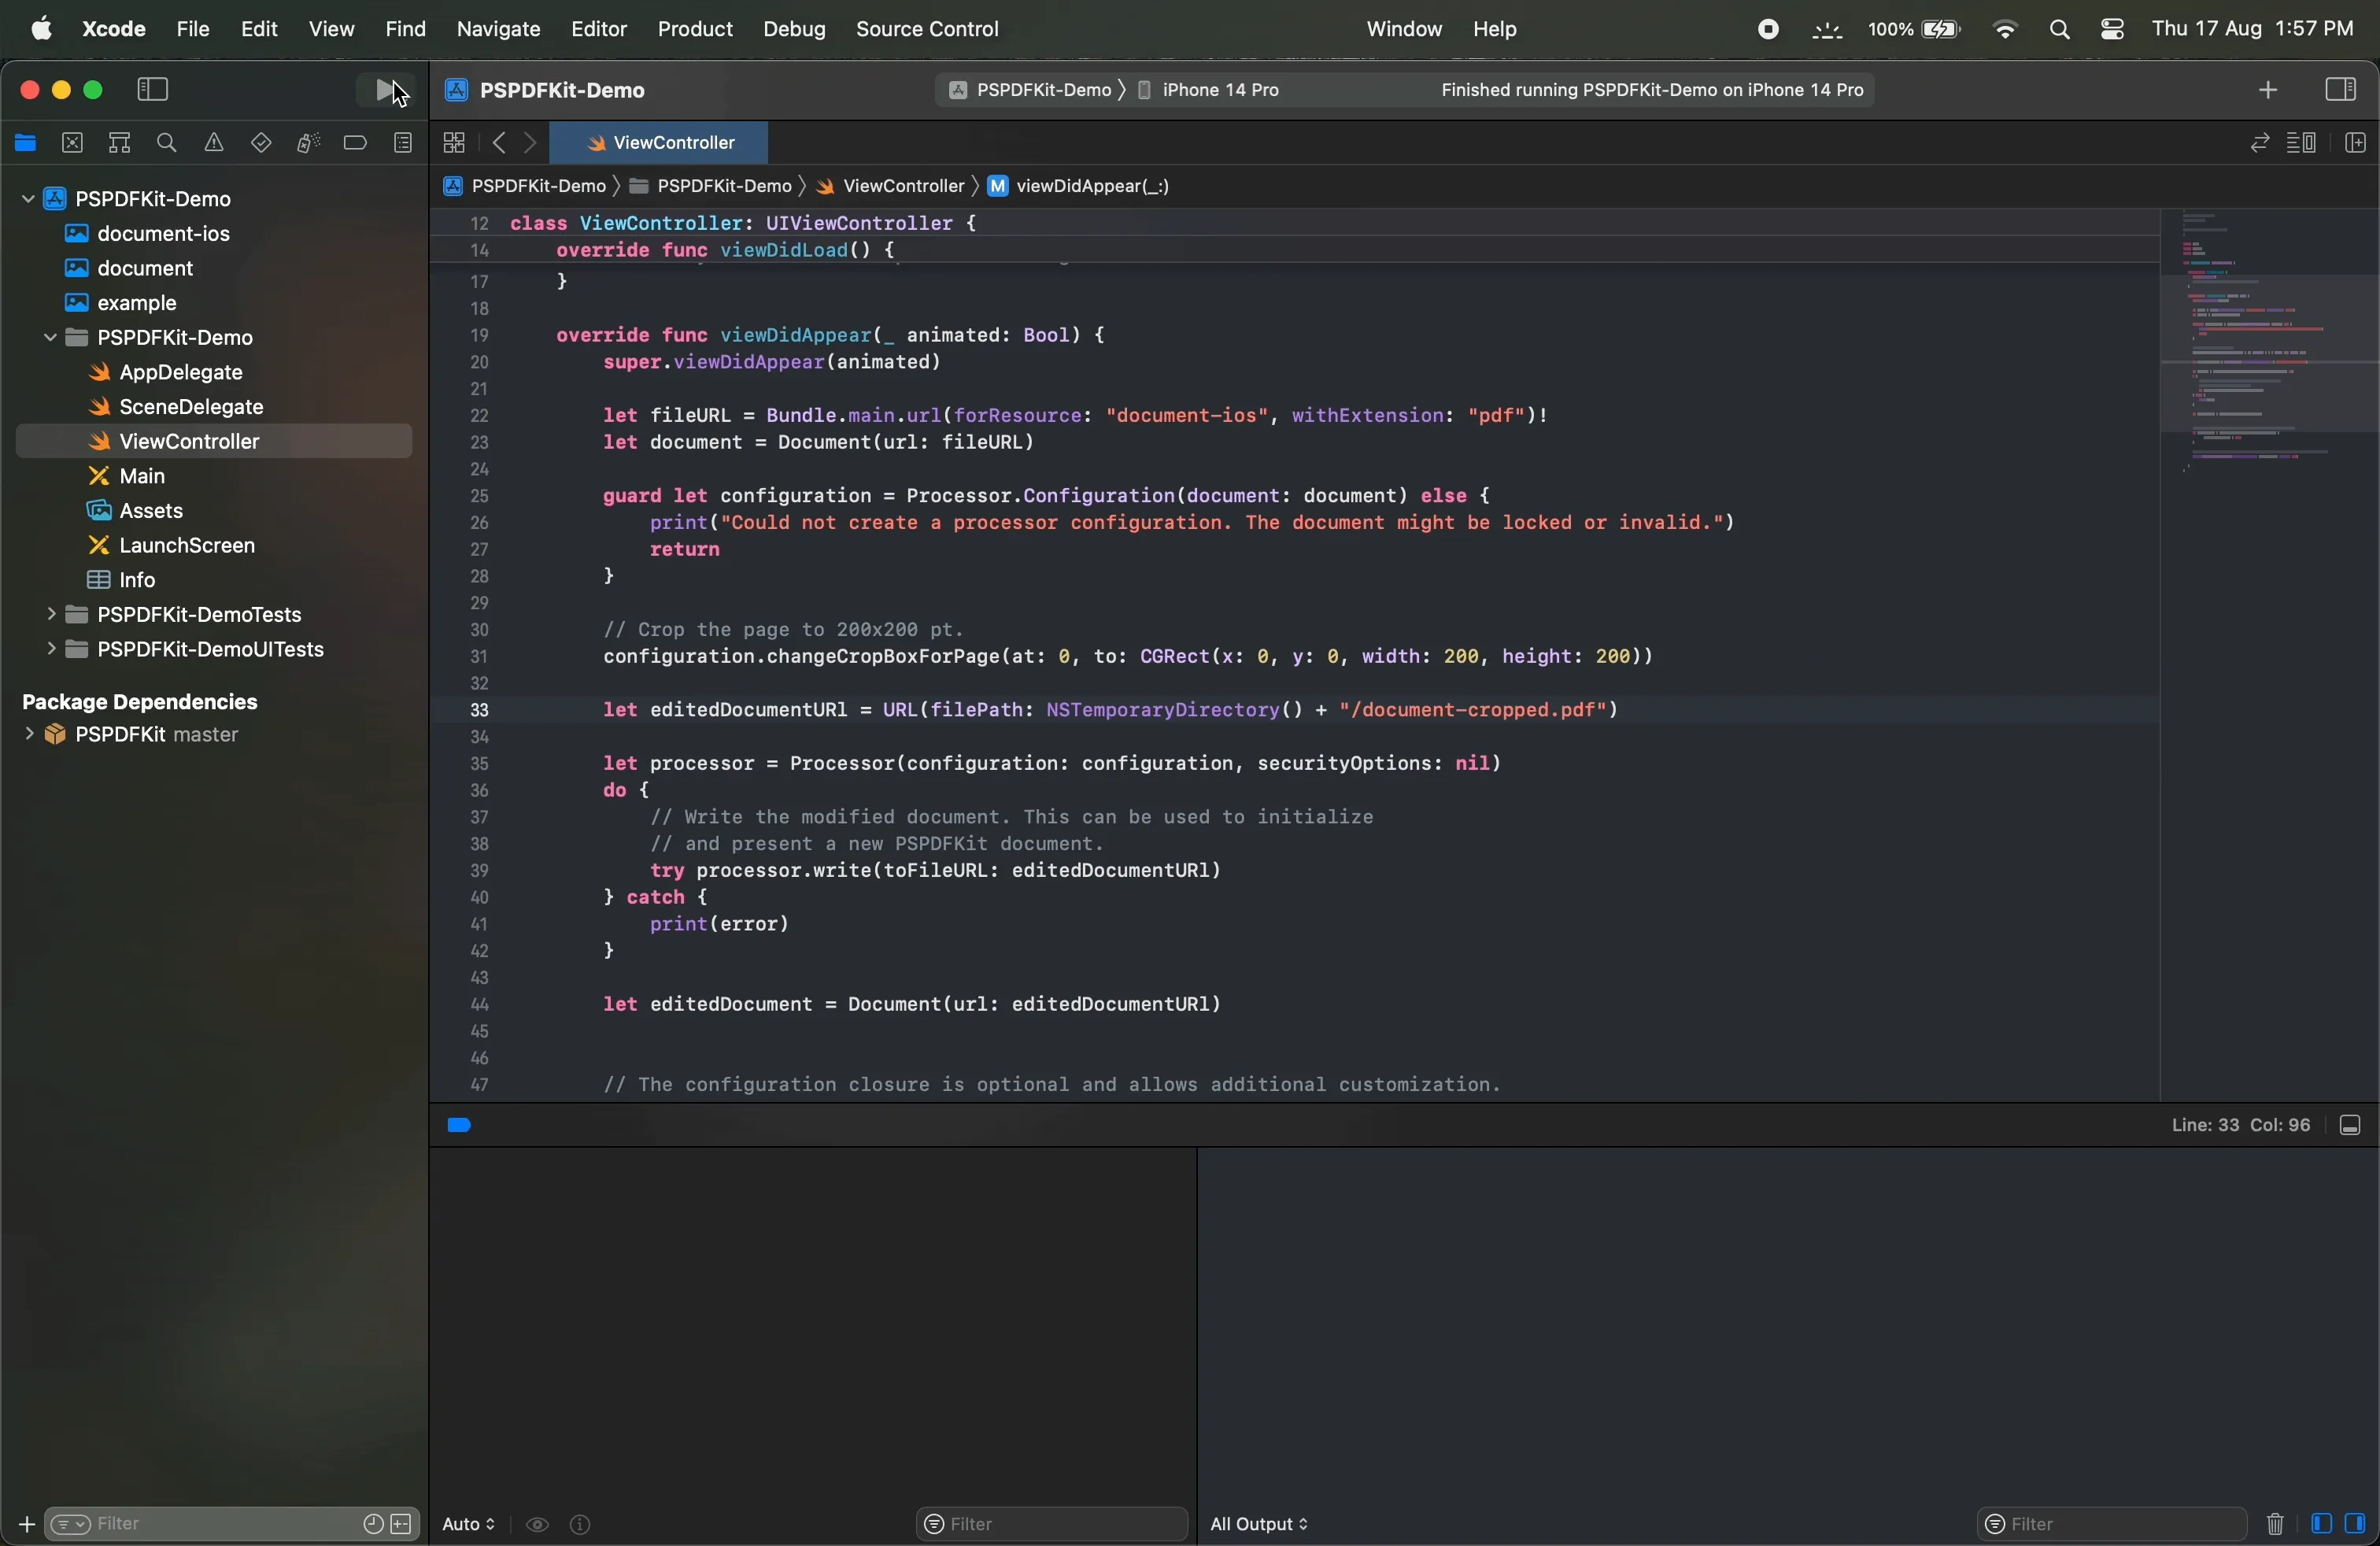Click the add file plus button
Viewport: 2380px width, 1546px height.
pyautogui.click(x=26, y=1525)
